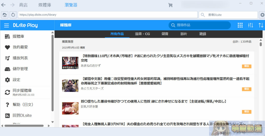265x136 pixels.
Task: Open thumbnail of 特別価格110円 work
Action: [x=70, y=63]
